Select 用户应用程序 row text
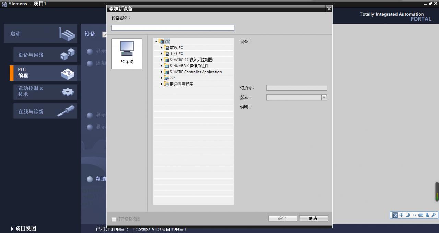The image size is (439, 233). [x=181, y=84]
